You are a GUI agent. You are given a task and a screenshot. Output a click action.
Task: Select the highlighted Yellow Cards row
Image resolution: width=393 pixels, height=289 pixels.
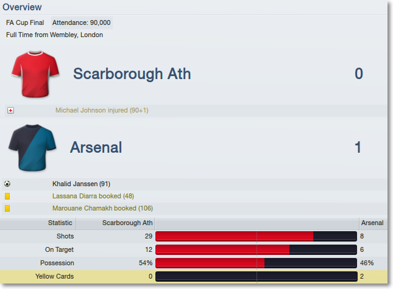pos(194,276)
